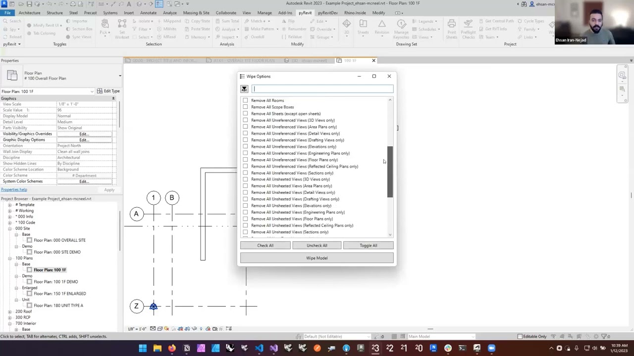Click the Uncheck All button
The height and width of the screenshot is (356, 634).
point(317,245)
